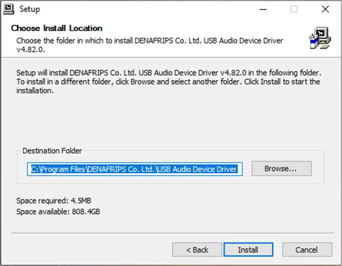Go back with the < Back button
Image resolution: width=342 pixels, height=266 pixels.
197,249
